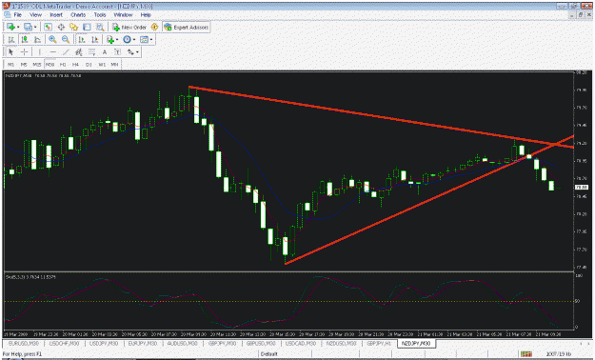The image size is (595, 360).
Task: Click the Default profile in status bar
Action: 269,354
